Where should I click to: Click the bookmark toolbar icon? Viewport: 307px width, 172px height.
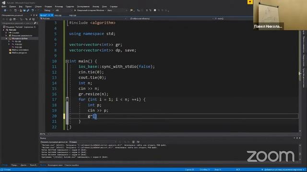coord(155,11)
